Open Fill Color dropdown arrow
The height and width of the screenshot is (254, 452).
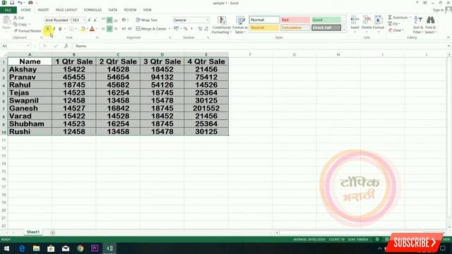87,29
